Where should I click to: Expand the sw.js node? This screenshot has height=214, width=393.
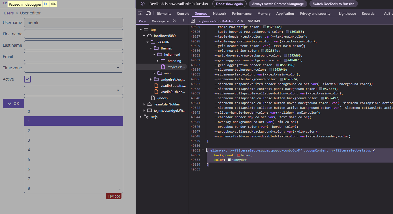[x=141, y=117]
